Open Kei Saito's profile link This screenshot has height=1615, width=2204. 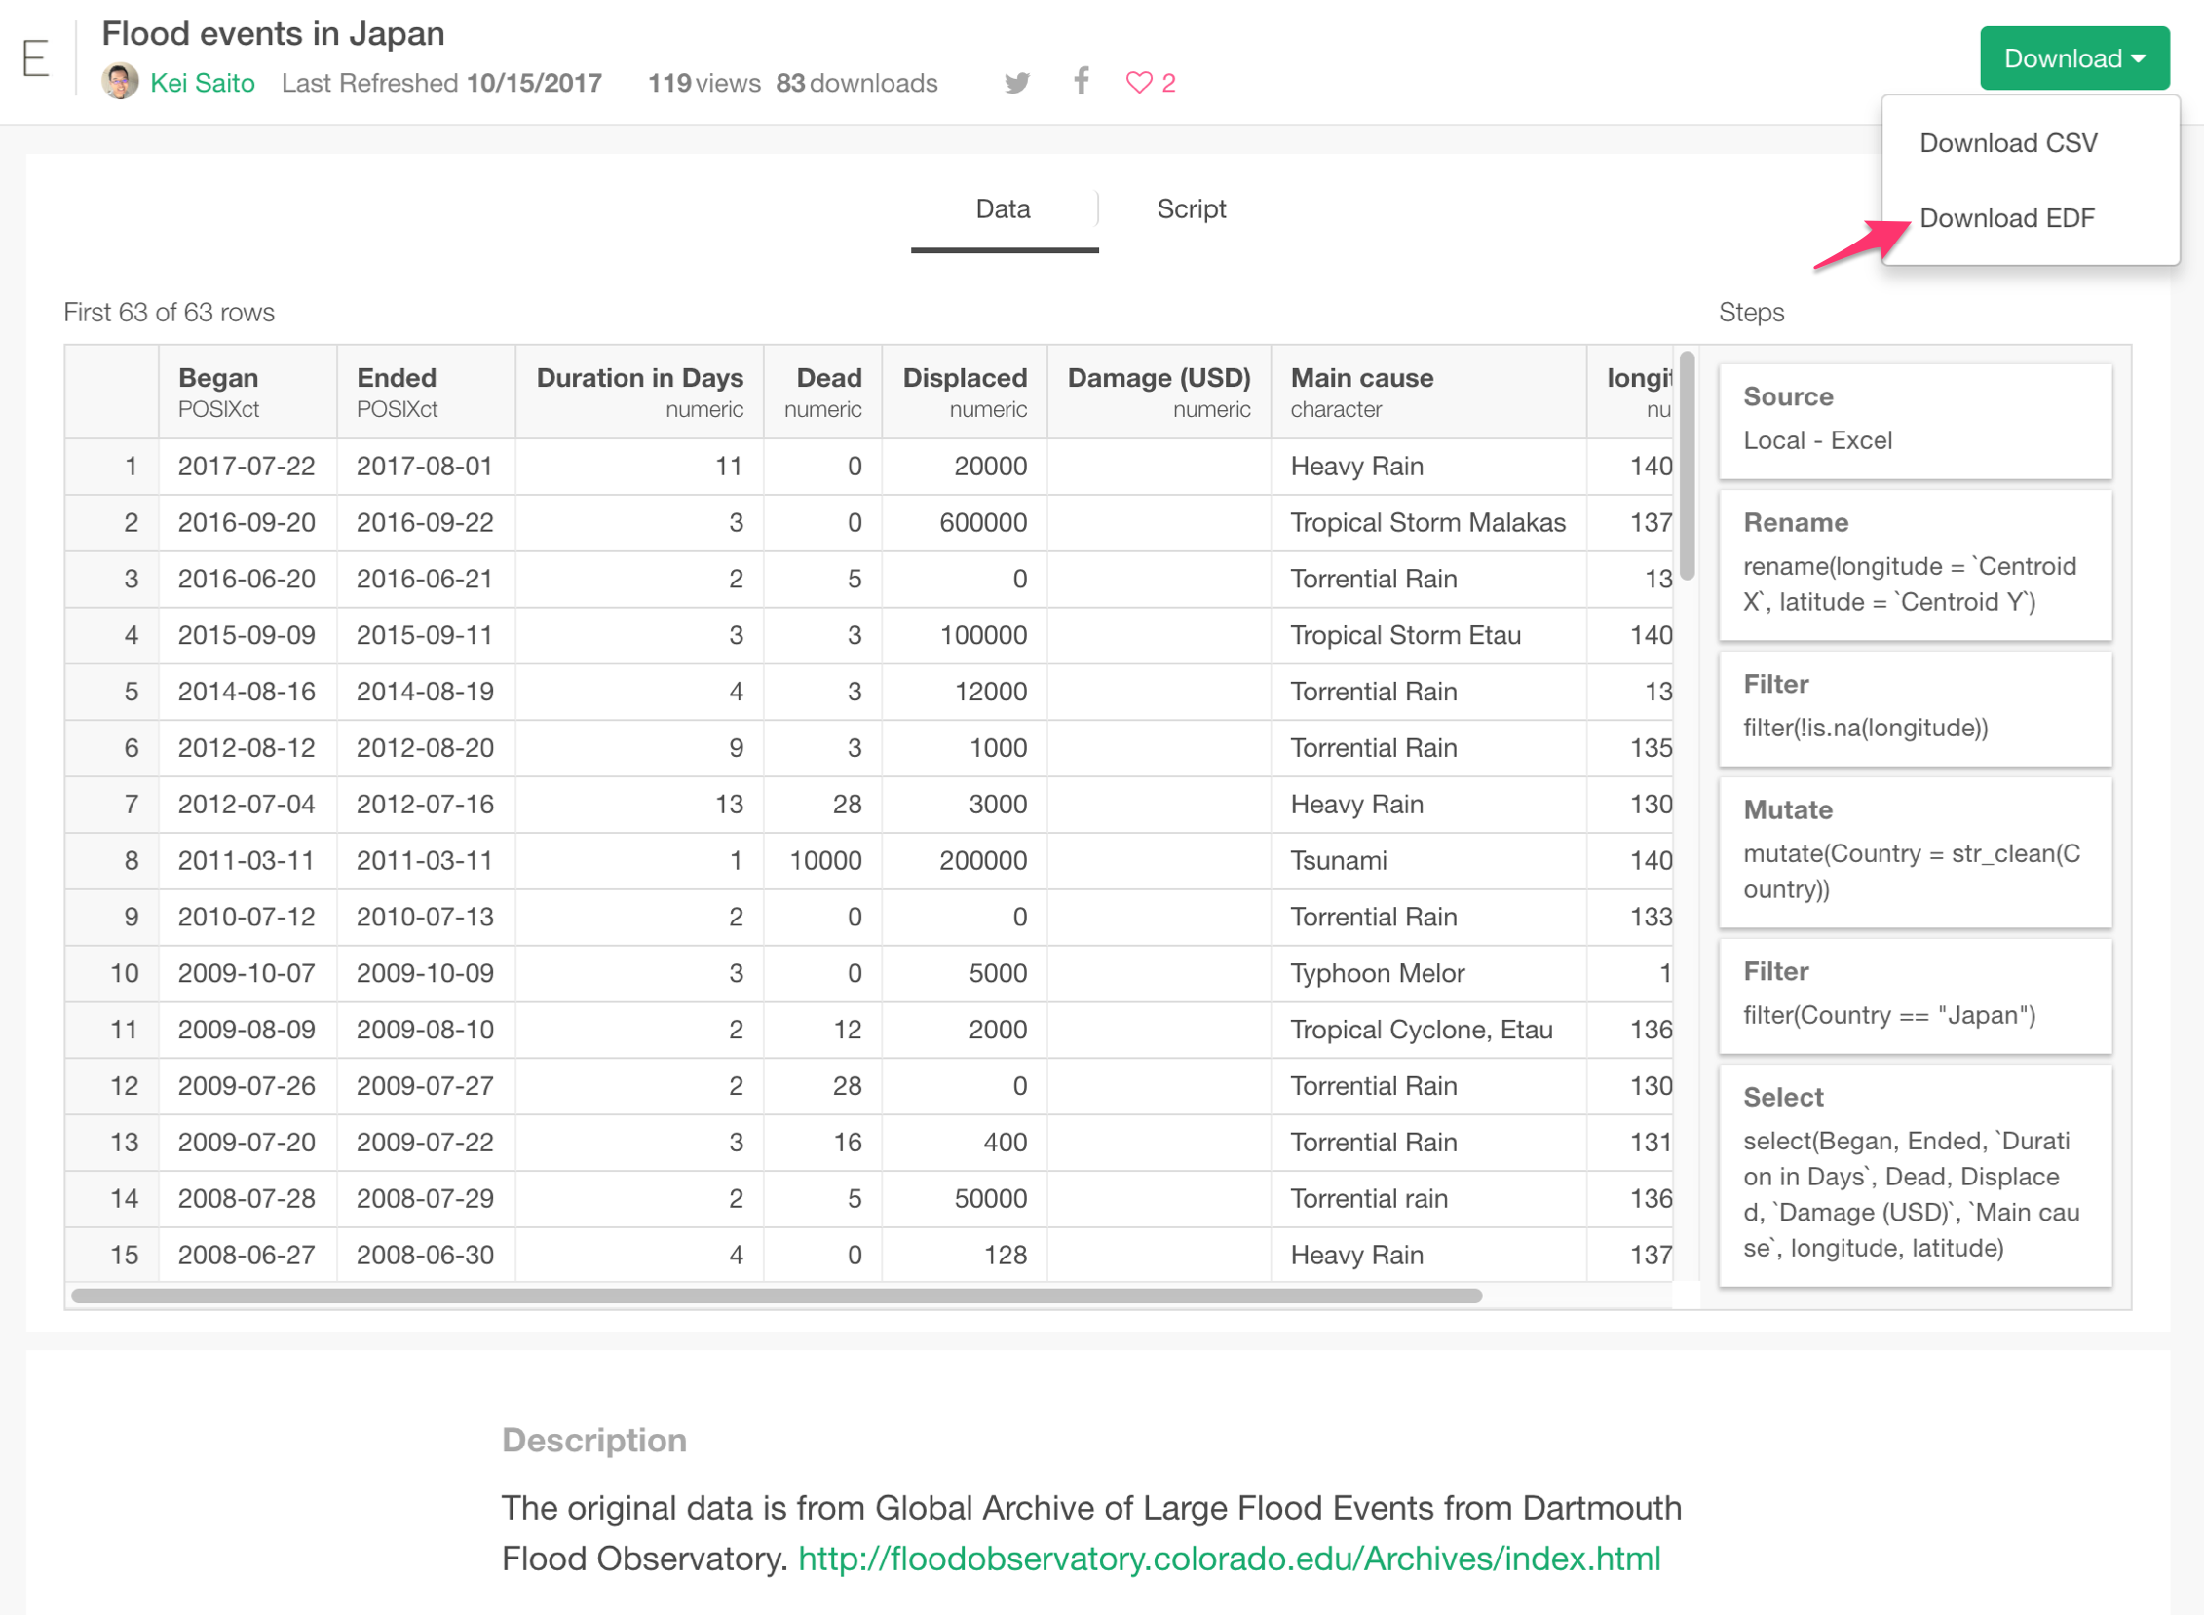point(203,83)
